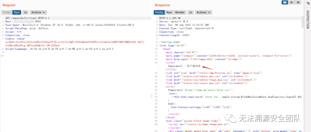Image resolution: width=311 pixels, height=132 pixels.
Task: Click the body{ CSS selector line
Action: (x=171, y=104)
